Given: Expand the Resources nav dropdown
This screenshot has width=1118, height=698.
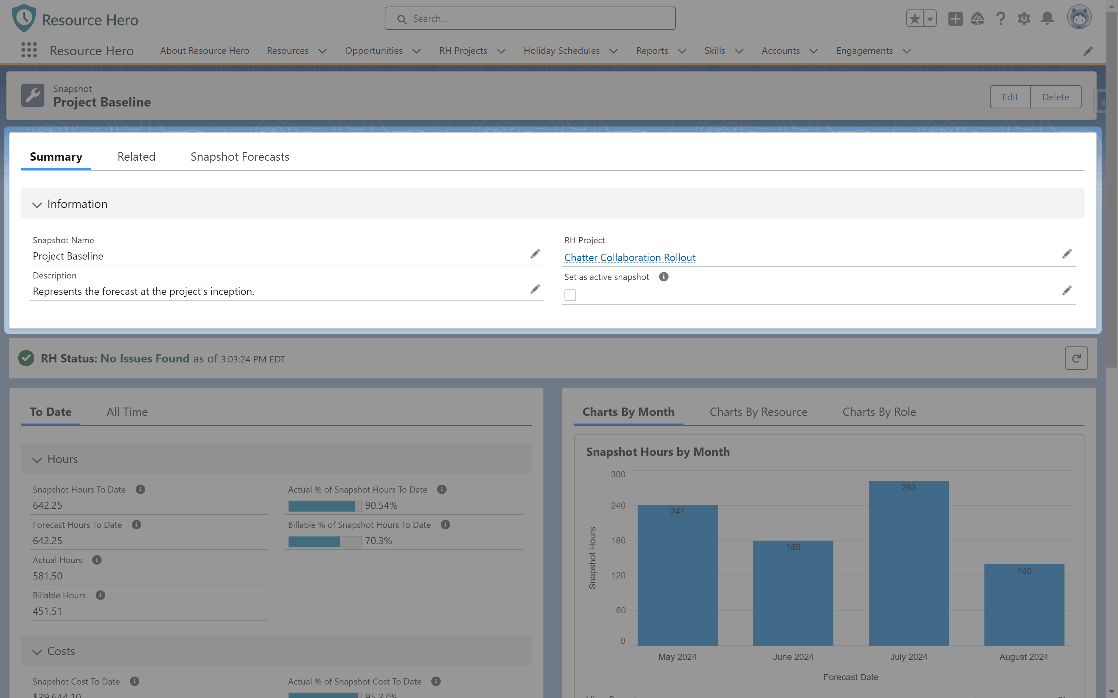Looking at the screenshot, I should (322, 51).
